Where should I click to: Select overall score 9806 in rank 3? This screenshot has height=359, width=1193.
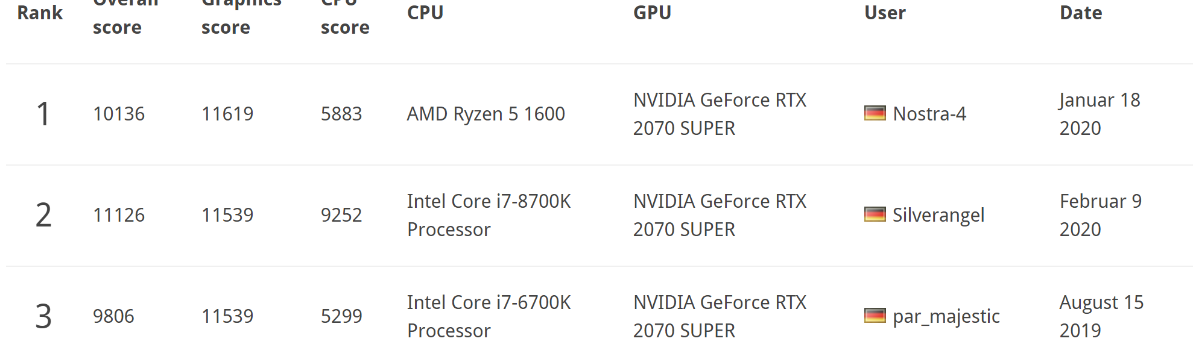(113, 316)
